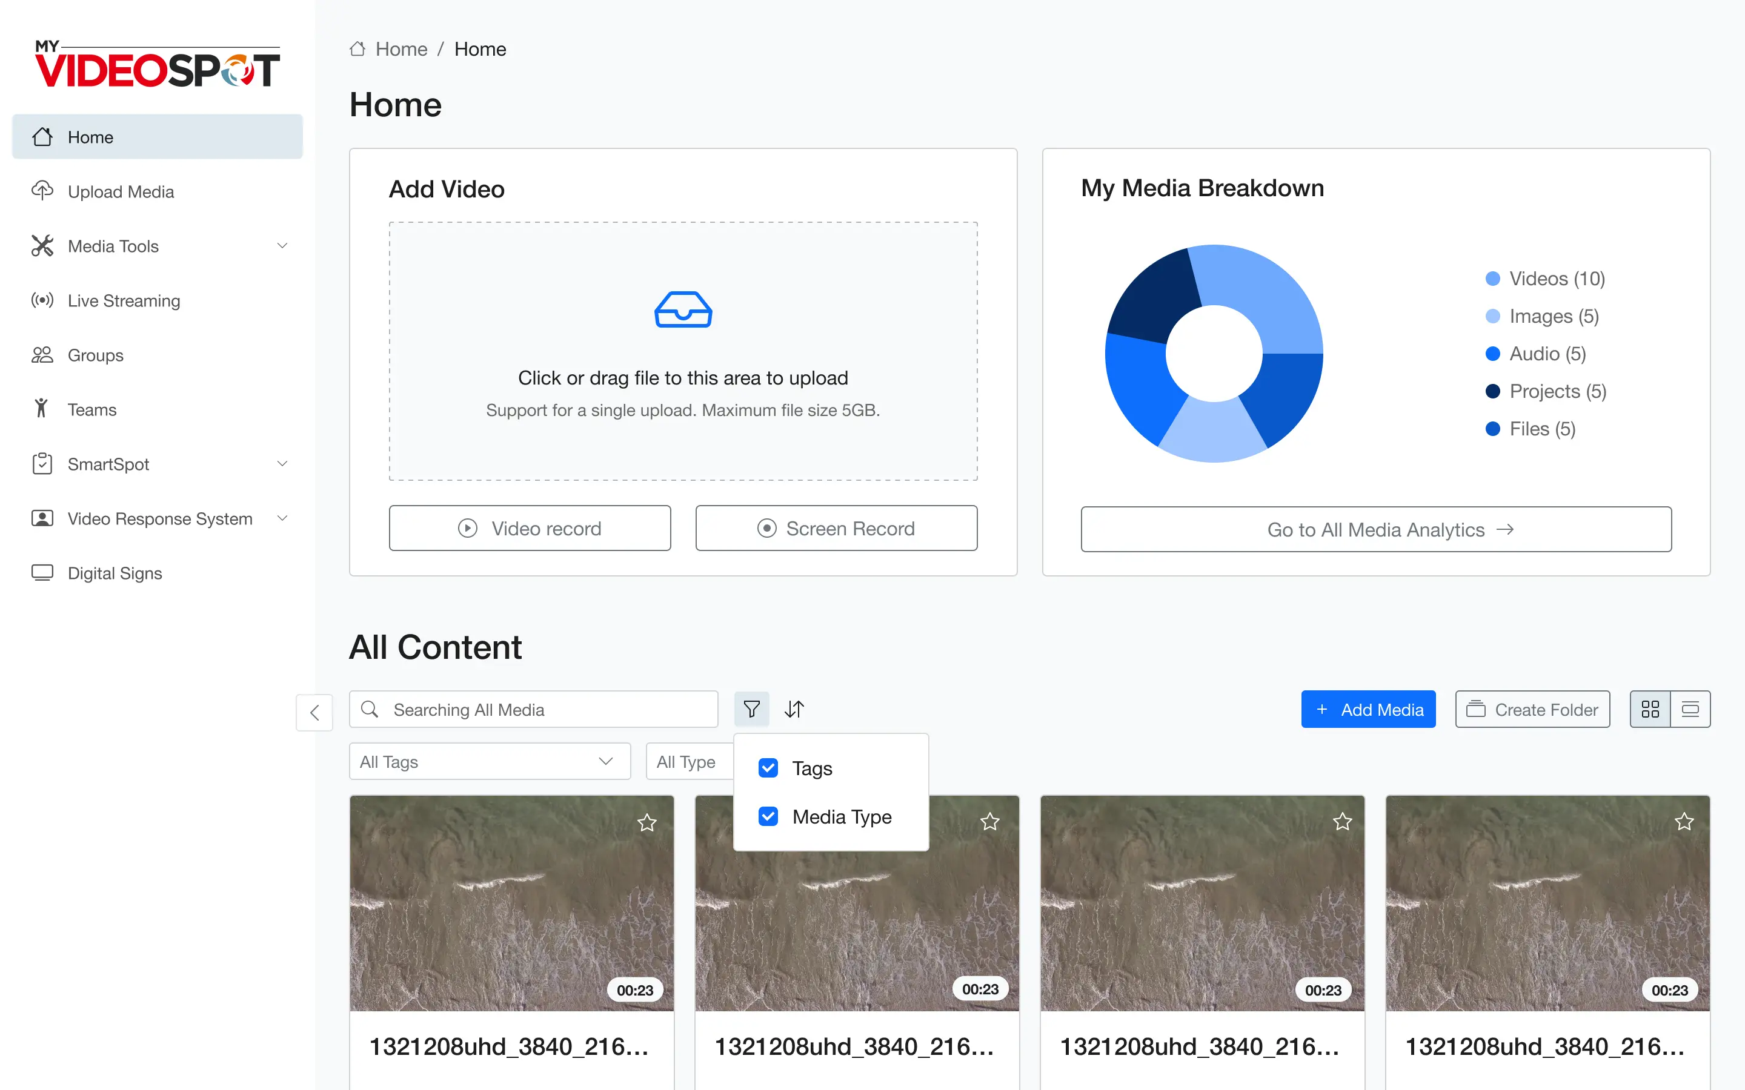Click the Add Media button

[x=1368, y=709]
